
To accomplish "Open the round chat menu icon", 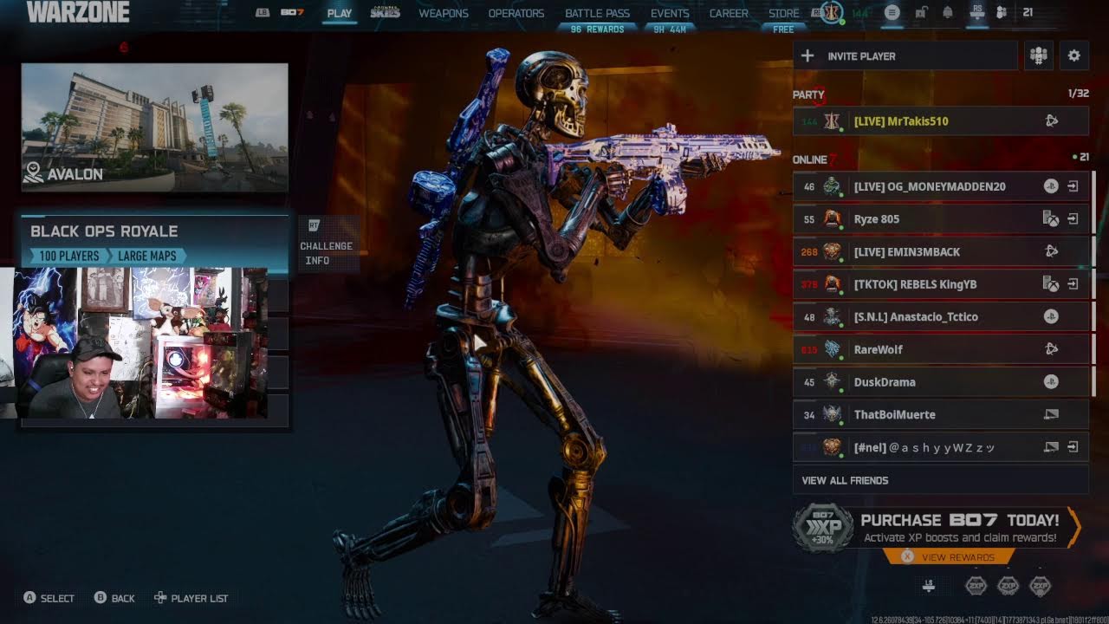I will [893, 13].
